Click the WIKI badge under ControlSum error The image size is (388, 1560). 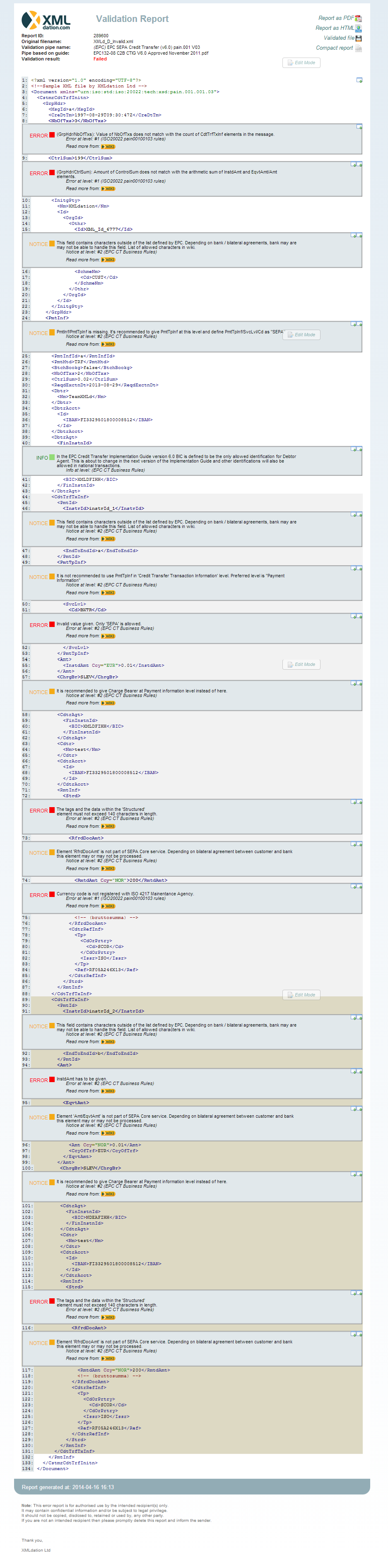click(108, 189)
